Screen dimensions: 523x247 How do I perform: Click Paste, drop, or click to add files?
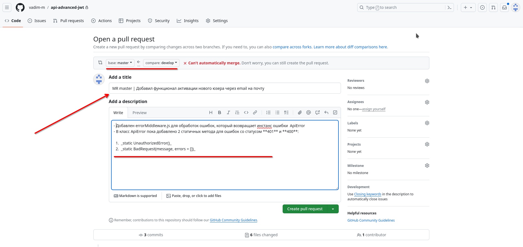(194, 196)
